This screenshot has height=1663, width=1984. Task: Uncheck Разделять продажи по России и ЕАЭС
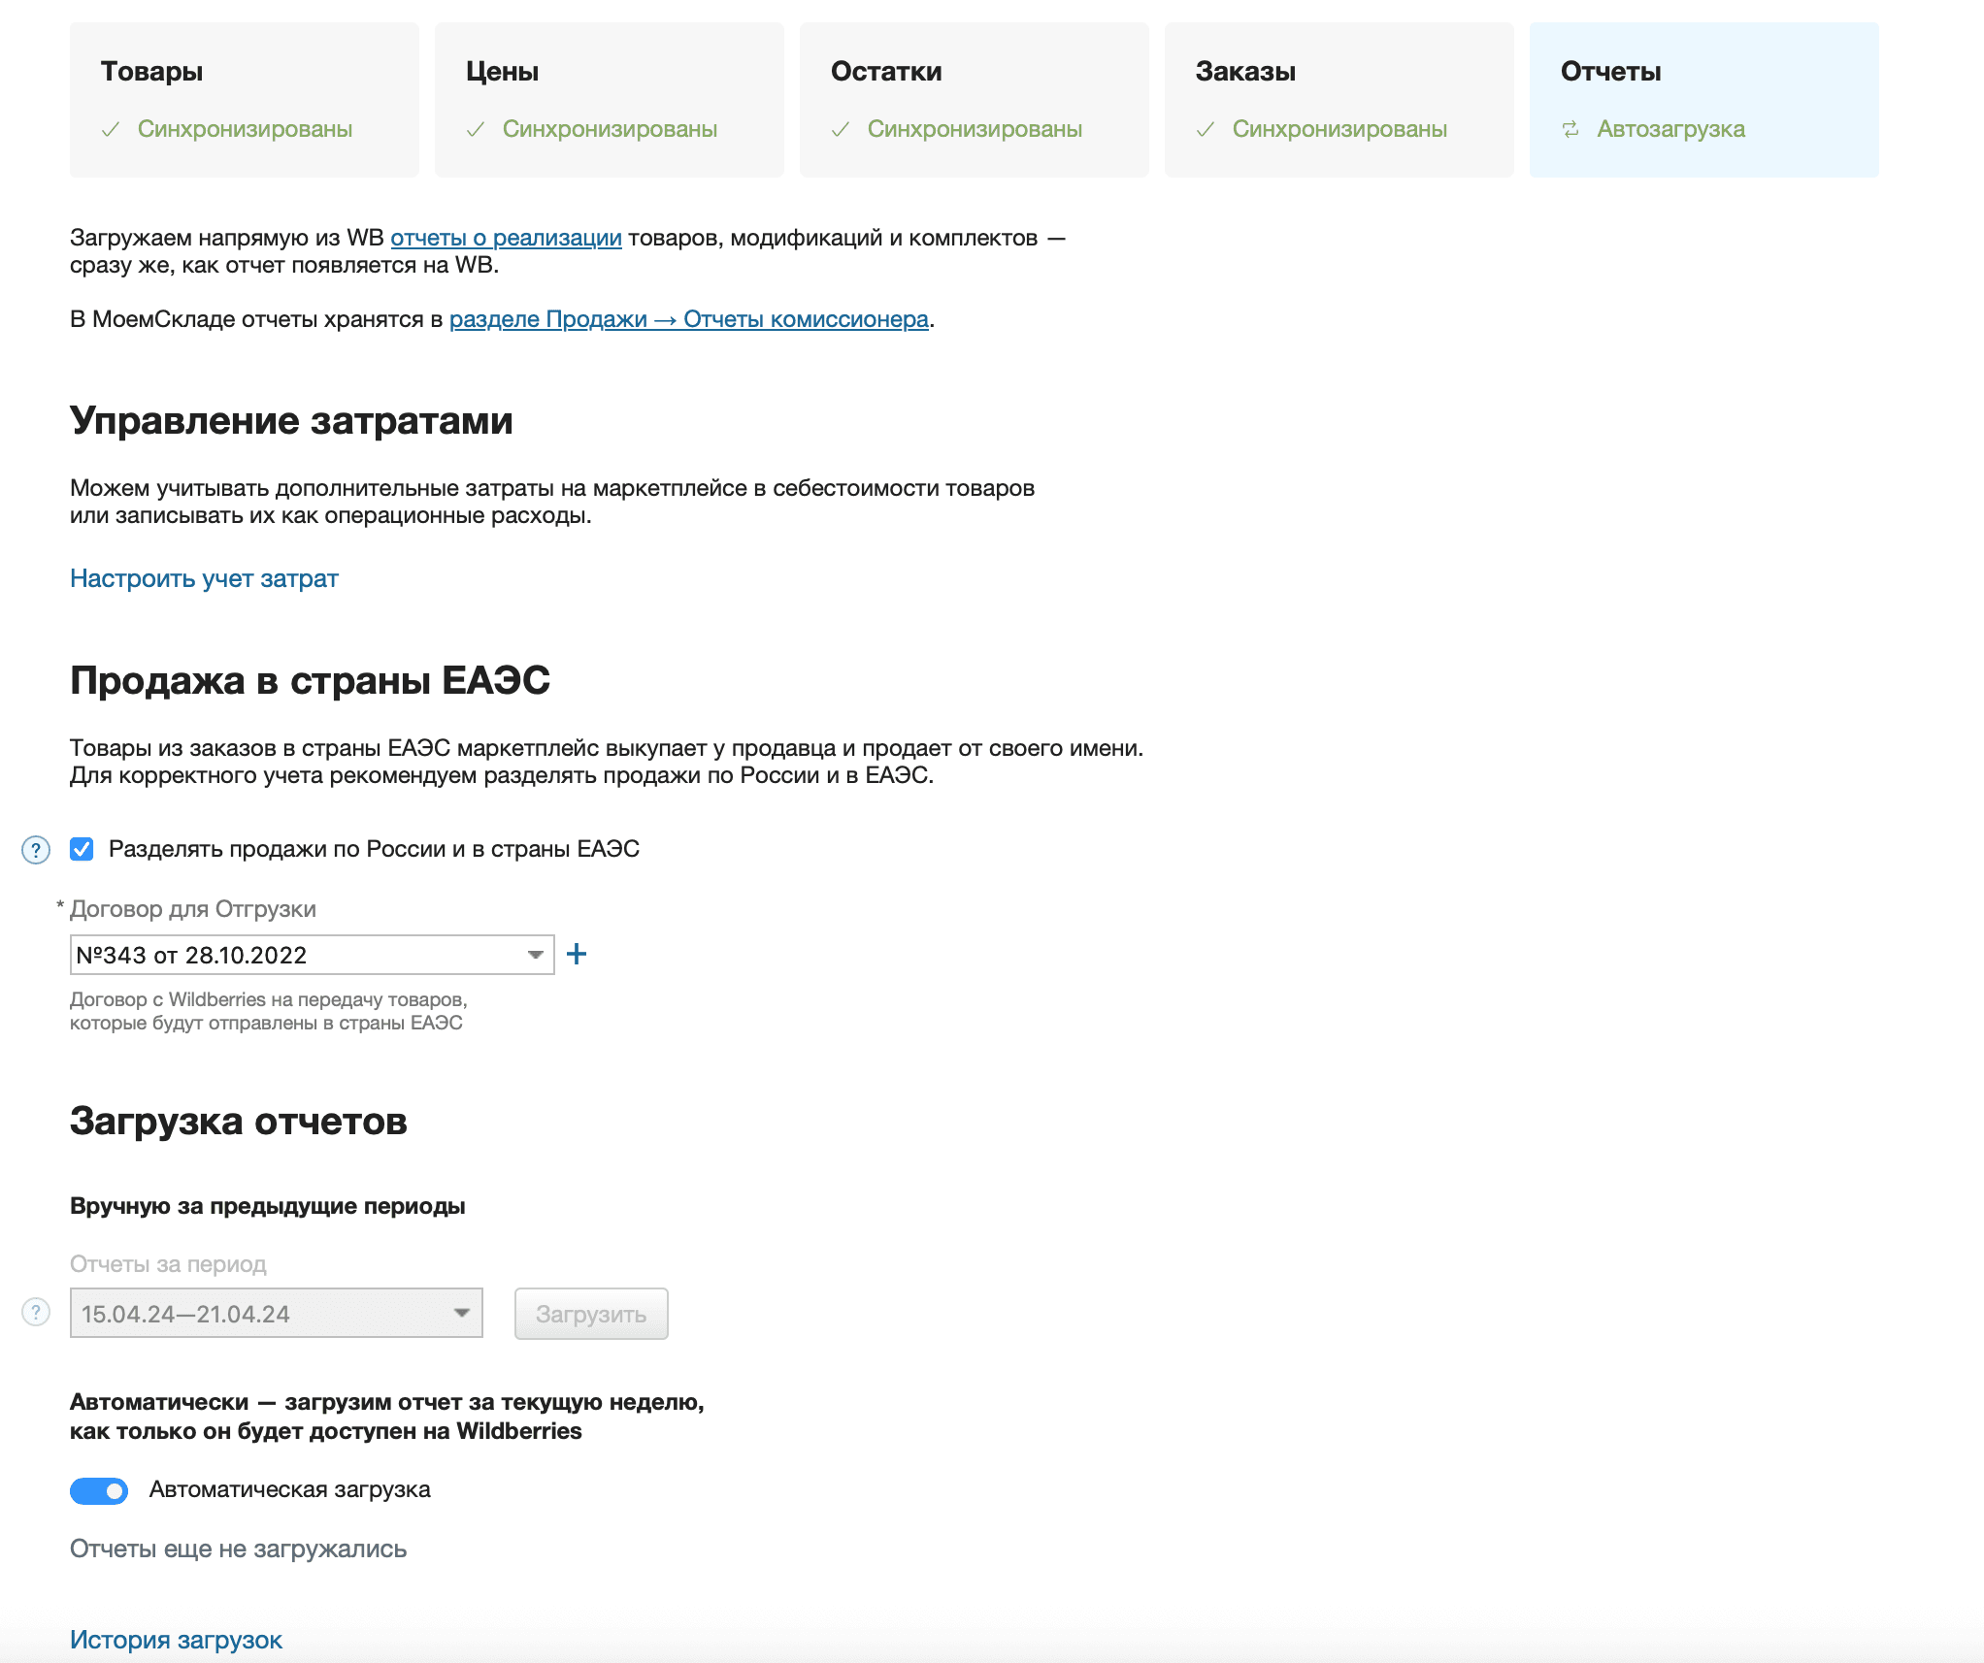[x=81, y=849]
